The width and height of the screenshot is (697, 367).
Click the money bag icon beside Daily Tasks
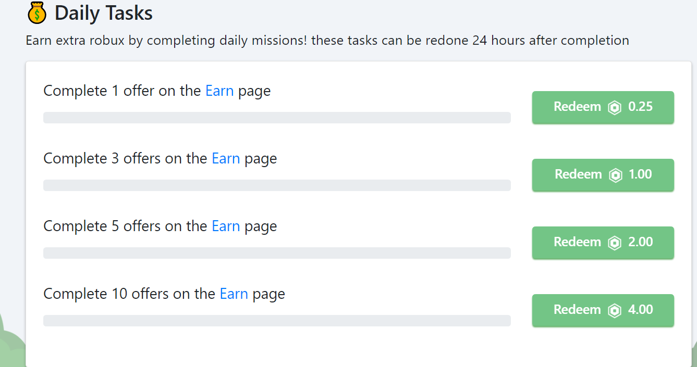point(36,12)
